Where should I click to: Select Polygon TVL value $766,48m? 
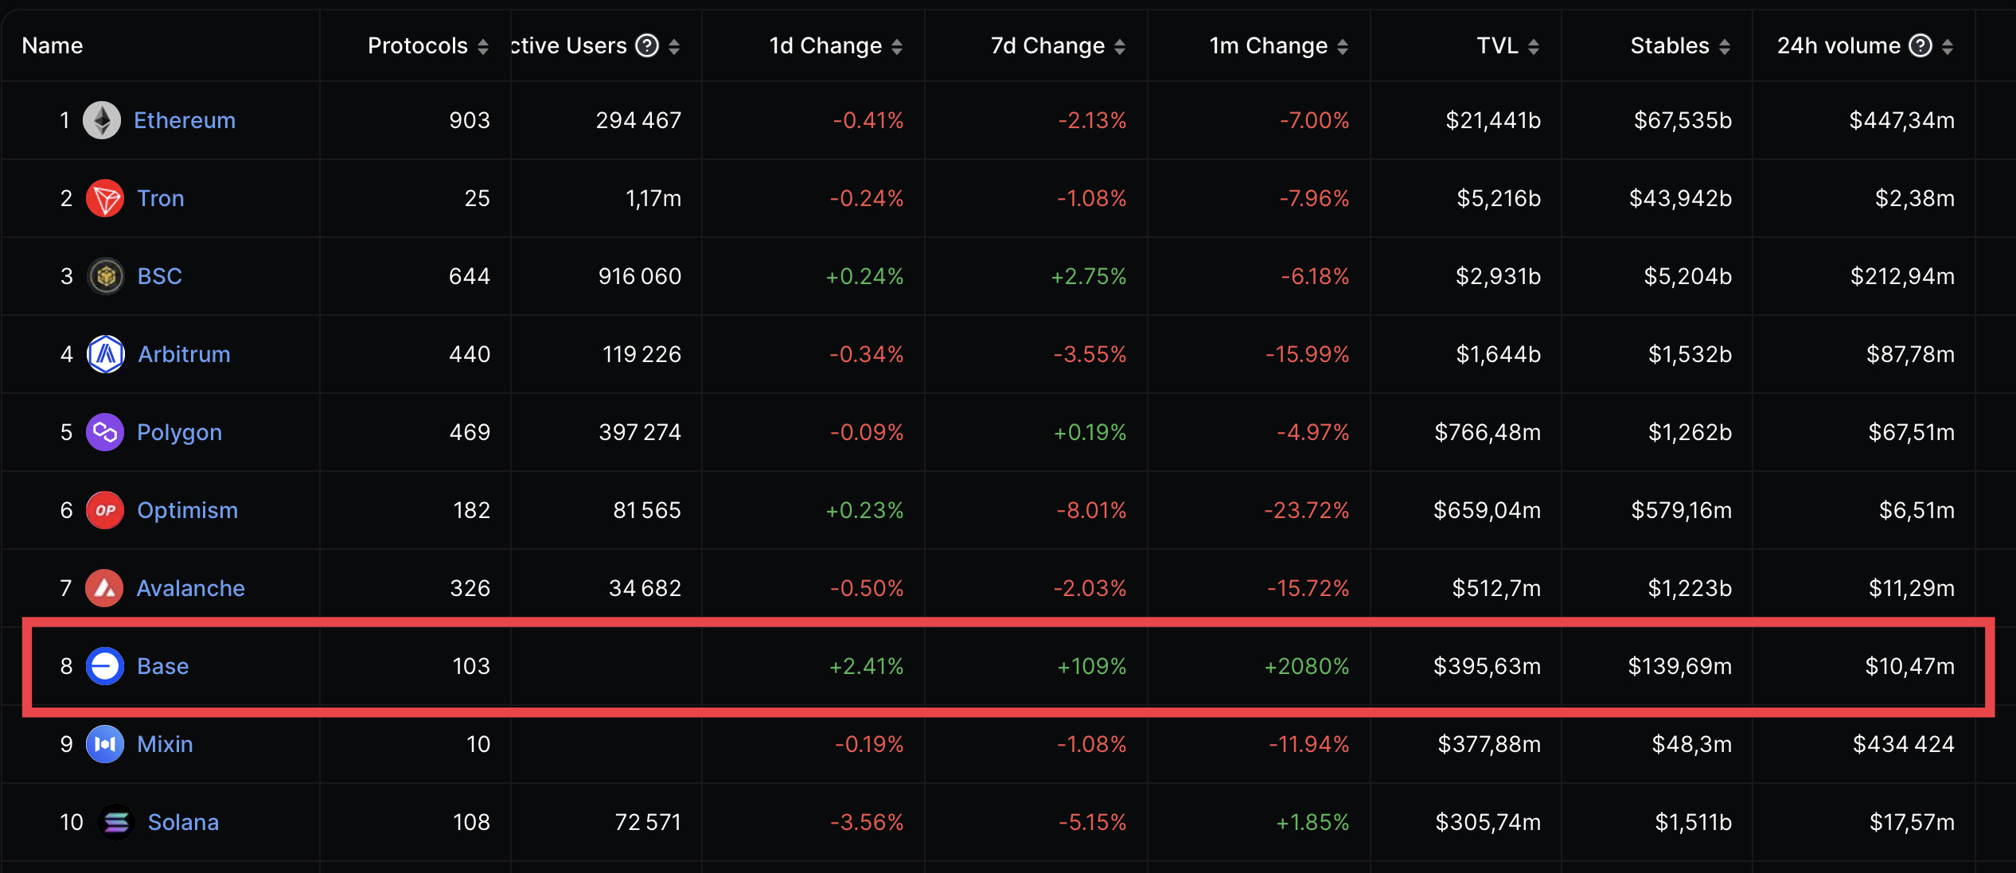[x=1488, y=432]
